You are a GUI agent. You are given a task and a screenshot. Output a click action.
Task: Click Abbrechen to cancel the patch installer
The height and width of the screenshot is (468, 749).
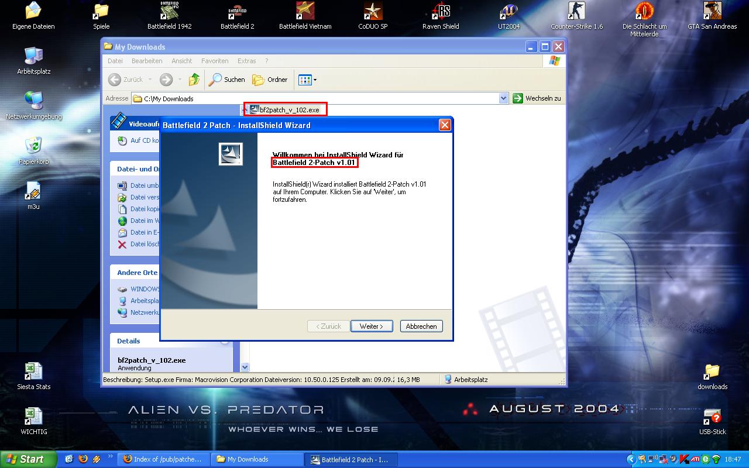[x=421, y=326]
